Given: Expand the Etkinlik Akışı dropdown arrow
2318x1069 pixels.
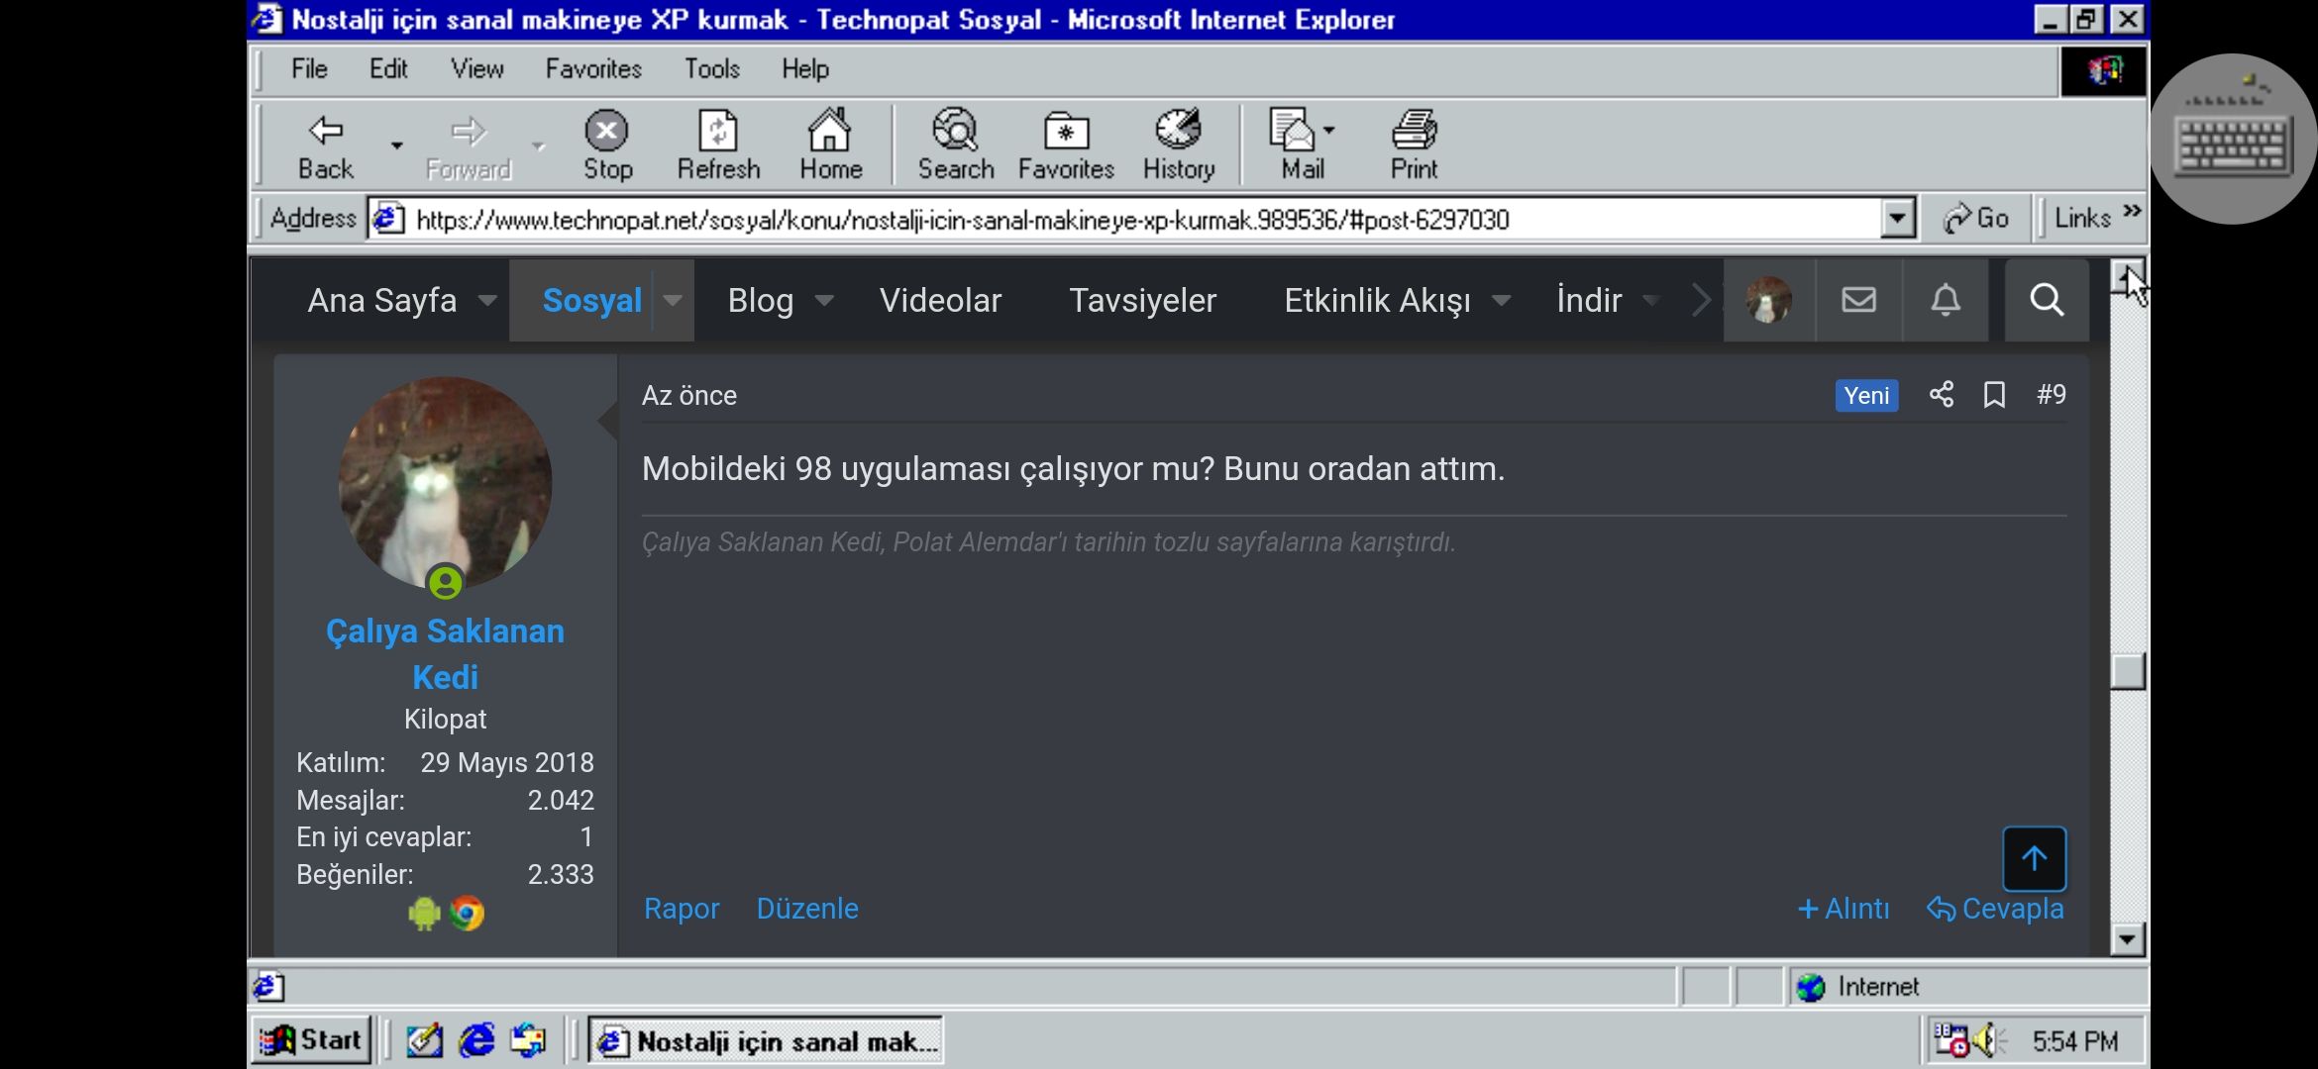Looking at the screenshot, I should coord(1502,301).
